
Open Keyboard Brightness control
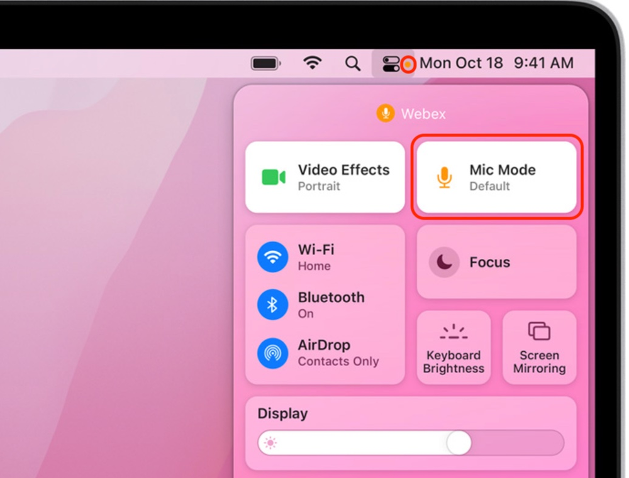[x=454, y=348]
